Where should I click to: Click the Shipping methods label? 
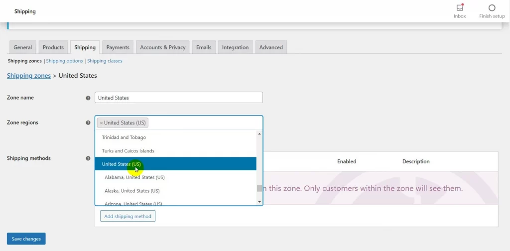(28, 158)
